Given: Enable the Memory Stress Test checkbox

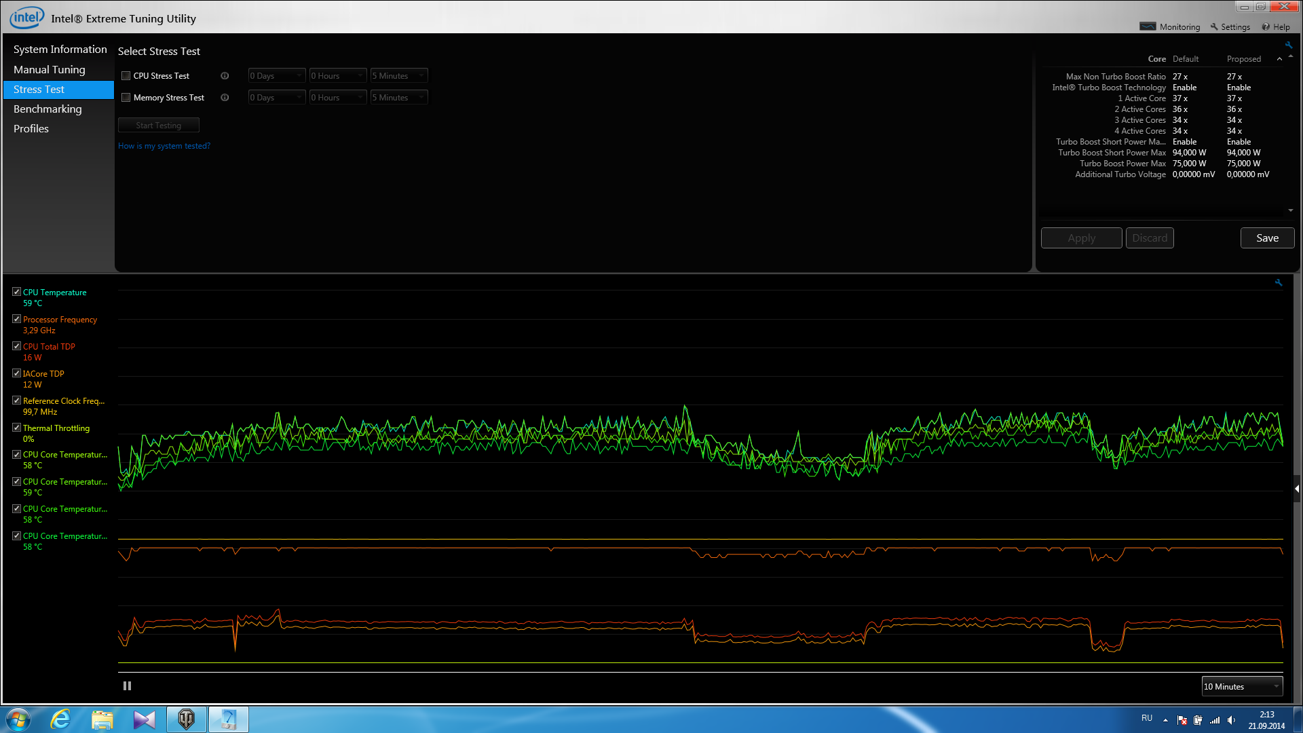Looking at the screenshot, I should click(126, 98).
